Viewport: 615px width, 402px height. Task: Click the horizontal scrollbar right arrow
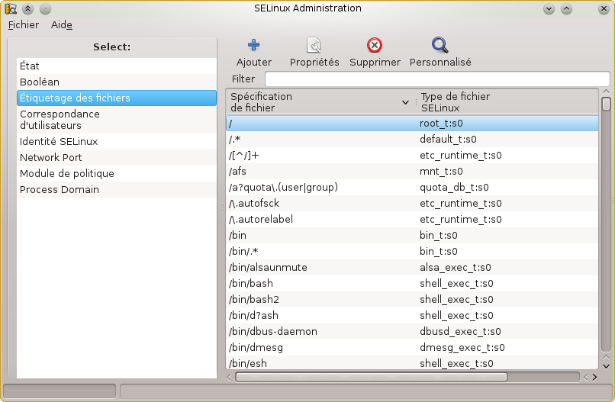[594, 377]
